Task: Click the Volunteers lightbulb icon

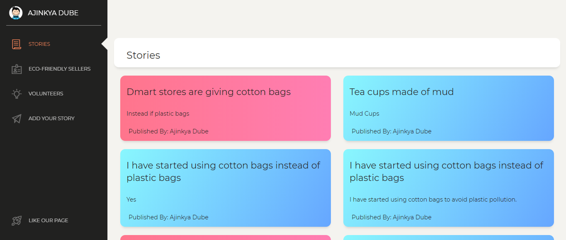Action: pos(17,94)
